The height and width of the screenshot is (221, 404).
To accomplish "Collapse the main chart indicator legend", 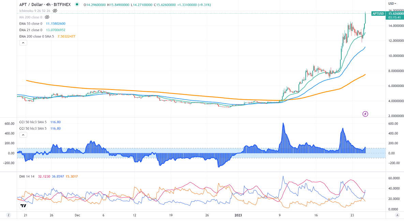I will 23,43.
